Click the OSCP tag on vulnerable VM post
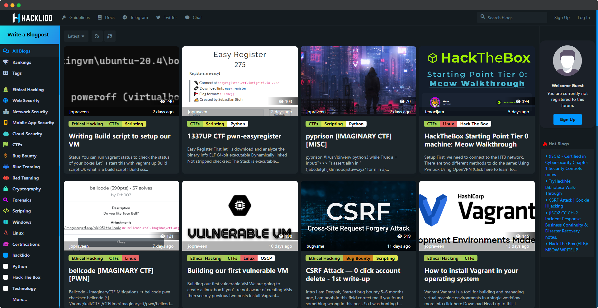Screen dimensions: 598x308 tap(266, 258)
